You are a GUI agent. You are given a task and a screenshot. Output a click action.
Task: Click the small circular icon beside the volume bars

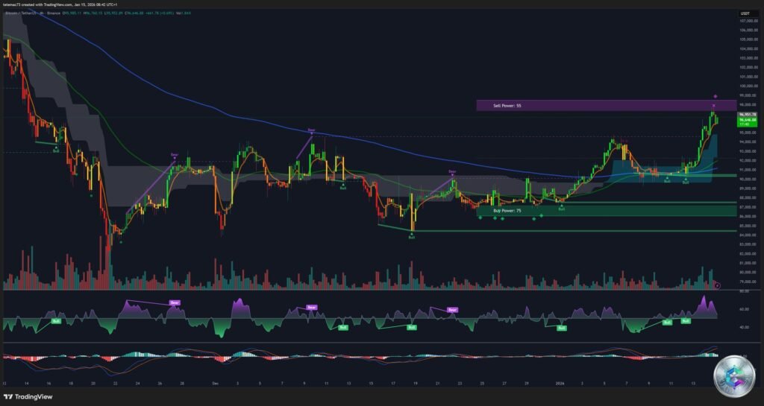(717, 285)
